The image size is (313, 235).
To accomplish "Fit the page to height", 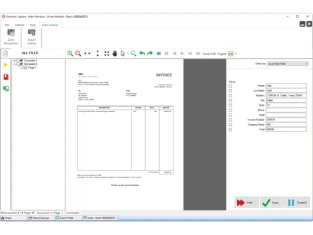I will pos(98,53).
